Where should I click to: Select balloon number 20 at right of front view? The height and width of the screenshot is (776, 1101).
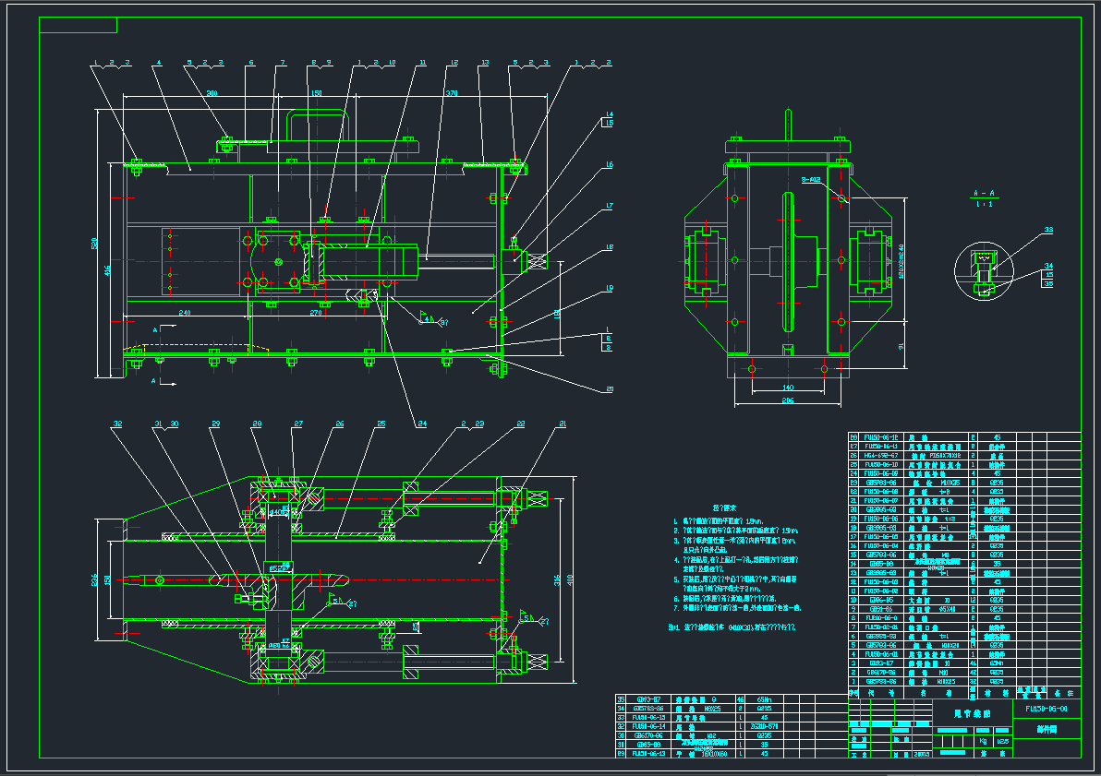[x=610, y=388]
